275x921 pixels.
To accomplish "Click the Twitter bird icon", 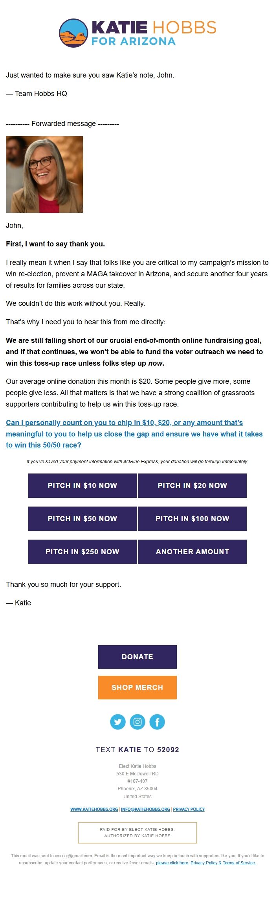I will coord(118,721).
